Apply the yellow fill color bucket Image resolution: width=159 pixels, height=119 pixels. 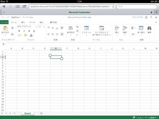(x=25, y=35)
